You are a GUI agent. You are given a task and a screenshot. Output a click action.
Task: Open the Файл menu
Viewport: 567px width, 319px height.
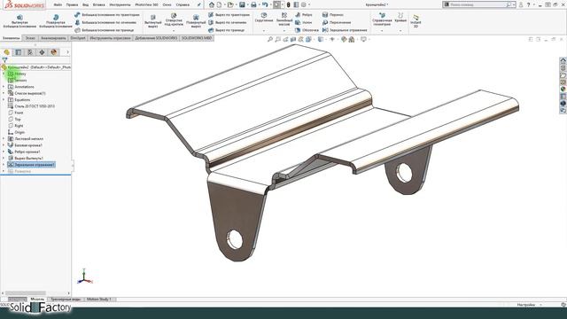pyautogui.click(x=58, y=5)
